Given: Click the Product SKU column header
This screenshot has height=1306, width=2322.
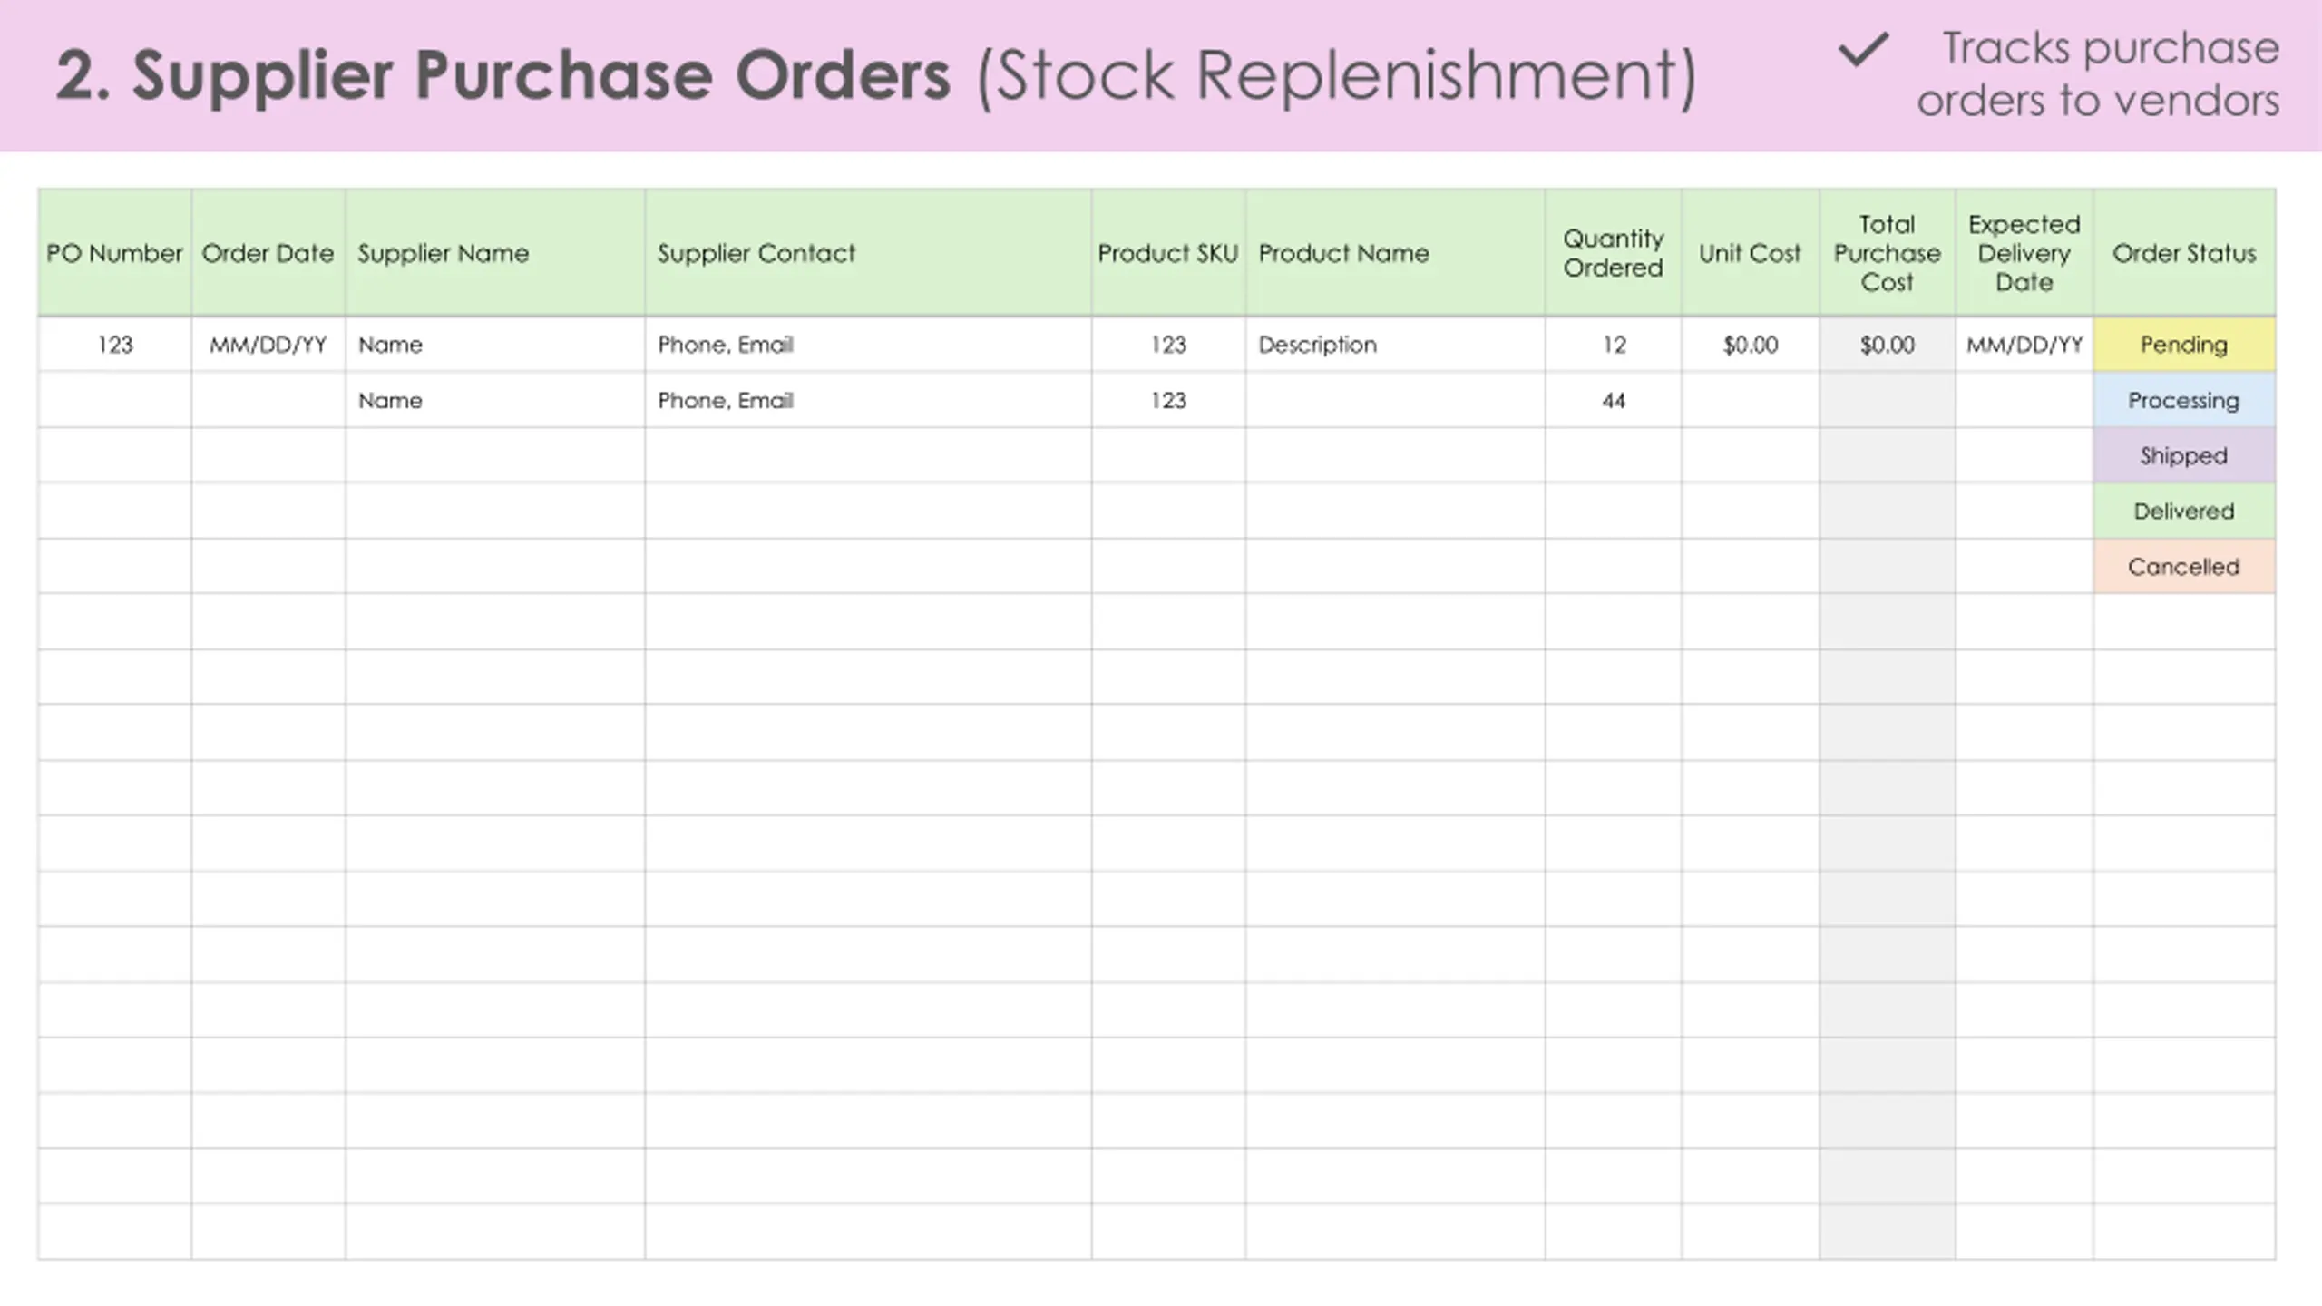Looking at the screenshot, I should [1169, 253].
